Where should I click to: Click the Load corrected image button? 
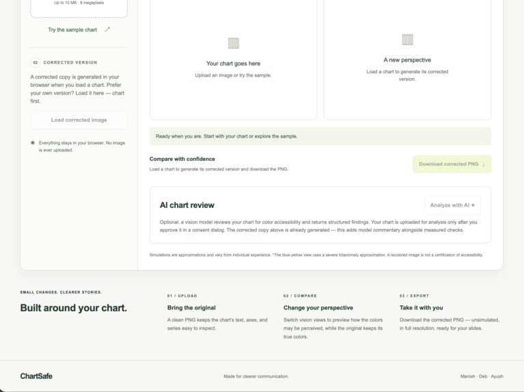pos(79,120)
